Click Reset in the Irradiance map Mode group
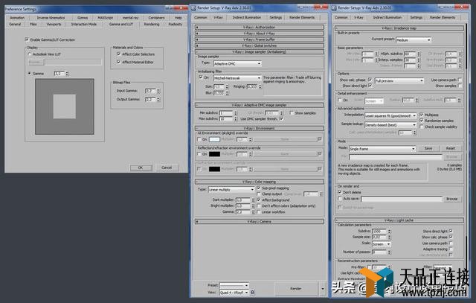Viewport: 476px width, 303px height. tap(451, 148)
